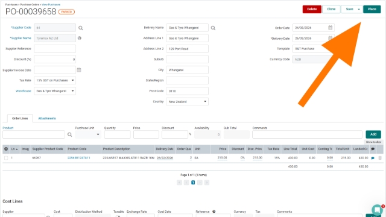Select page 1 in pagination
Image resolution: width=386 pixels, height=217 pixels.
click(193, 183)
